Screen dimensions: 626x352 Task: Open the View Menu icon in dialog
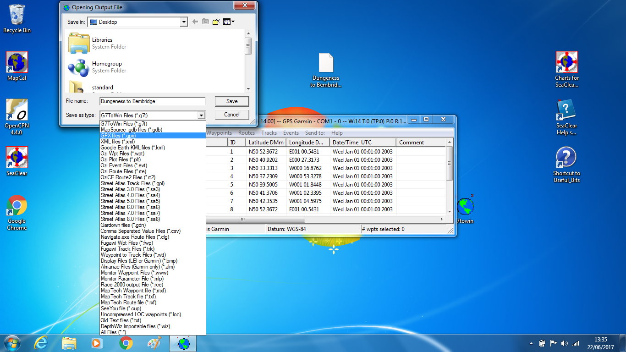pyautogui.click(x=228, y=22)
